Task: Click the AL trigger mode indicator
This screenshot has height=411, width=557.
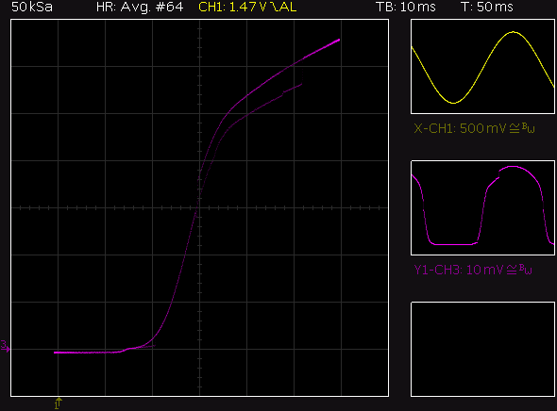Action: pos(288,7)
